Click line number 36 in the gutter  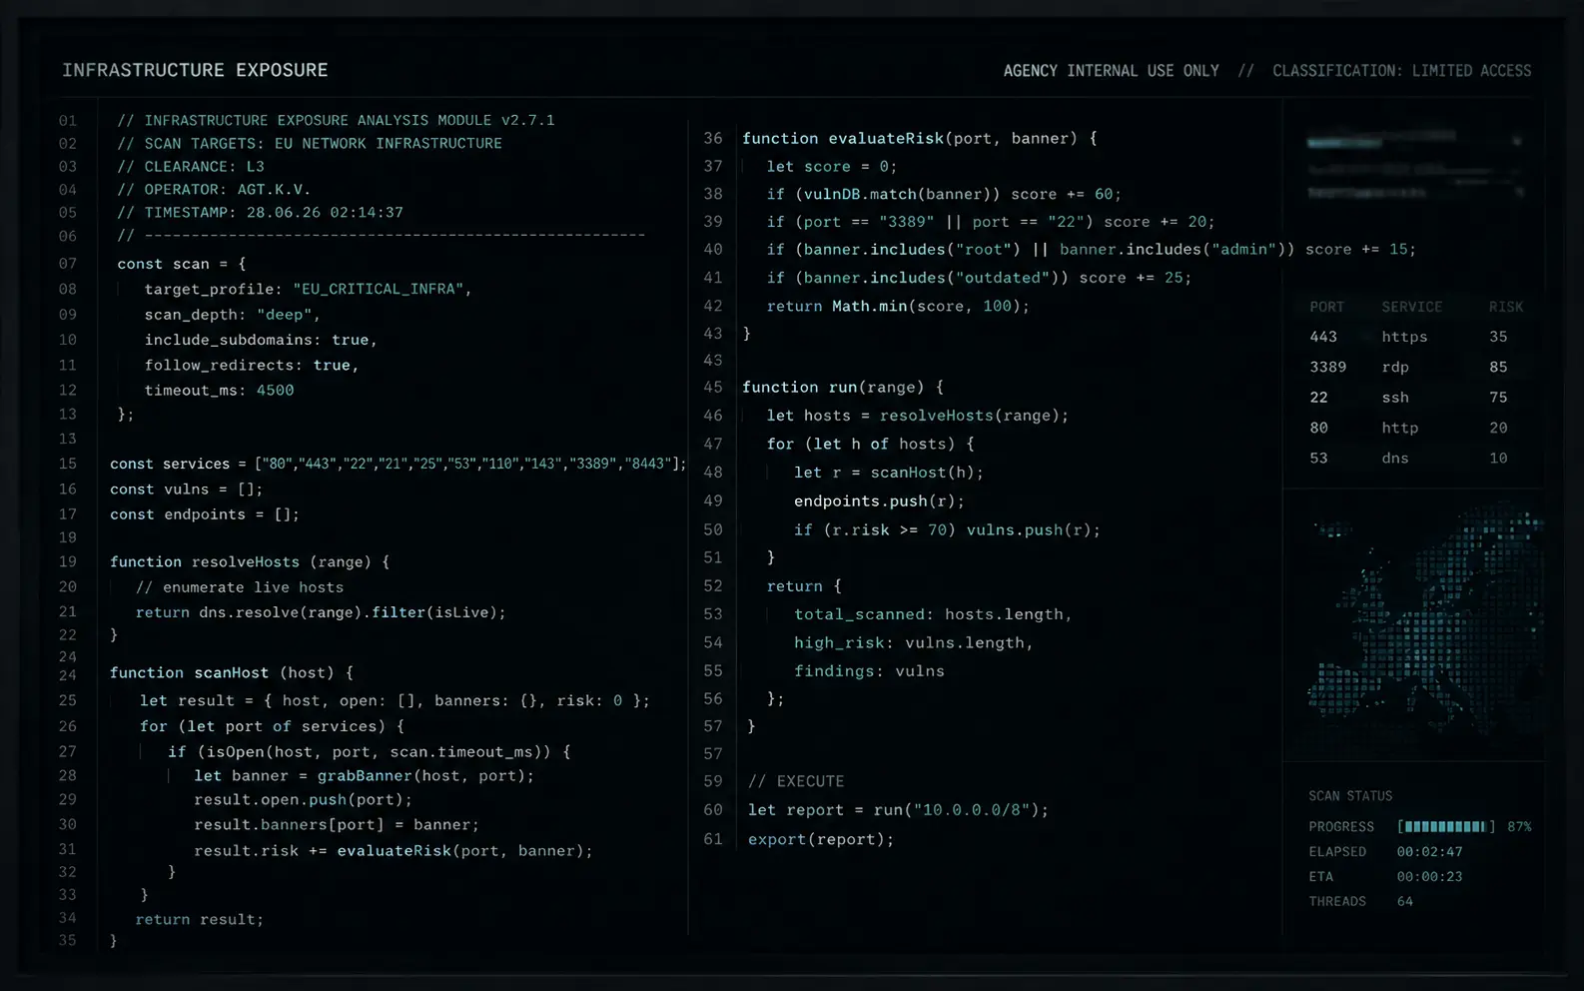(713, 138)
